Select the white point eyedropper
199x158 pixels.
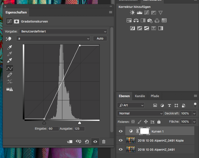(10, 61)
